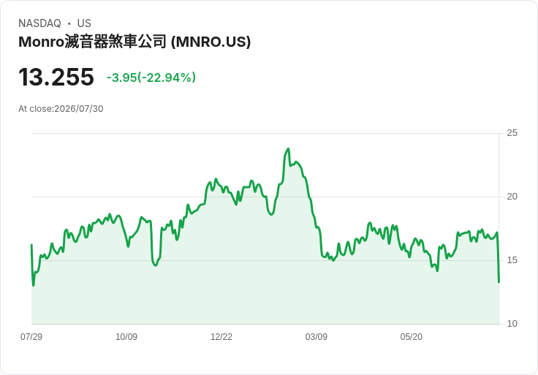Click the 10 price axis label
Image resolution: width=538 pixels, height=375 pixels.
click(x=512, y=324)
